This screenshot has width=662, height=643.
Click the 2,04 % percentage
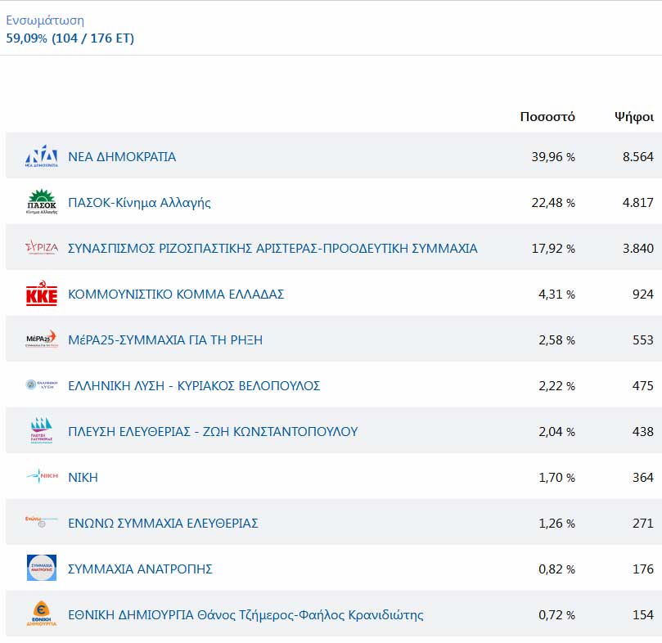(556, 432)
